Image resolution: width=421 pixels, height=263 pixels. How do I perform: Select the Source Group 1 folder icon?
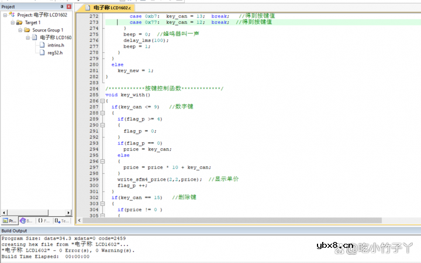(x=27, y=30)
